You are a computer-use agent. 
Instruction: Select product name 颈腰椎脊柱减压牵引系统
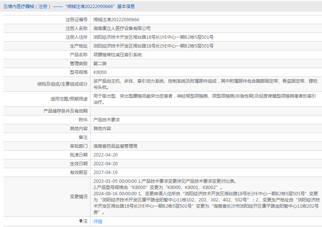pyautogui.click(x=118, y=55)
